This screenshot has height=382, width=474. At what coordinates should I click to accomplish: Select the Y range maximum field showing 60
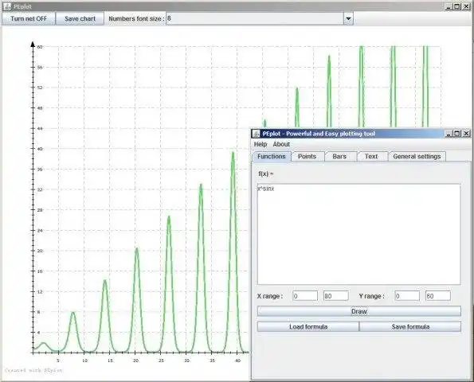[437, 296]
